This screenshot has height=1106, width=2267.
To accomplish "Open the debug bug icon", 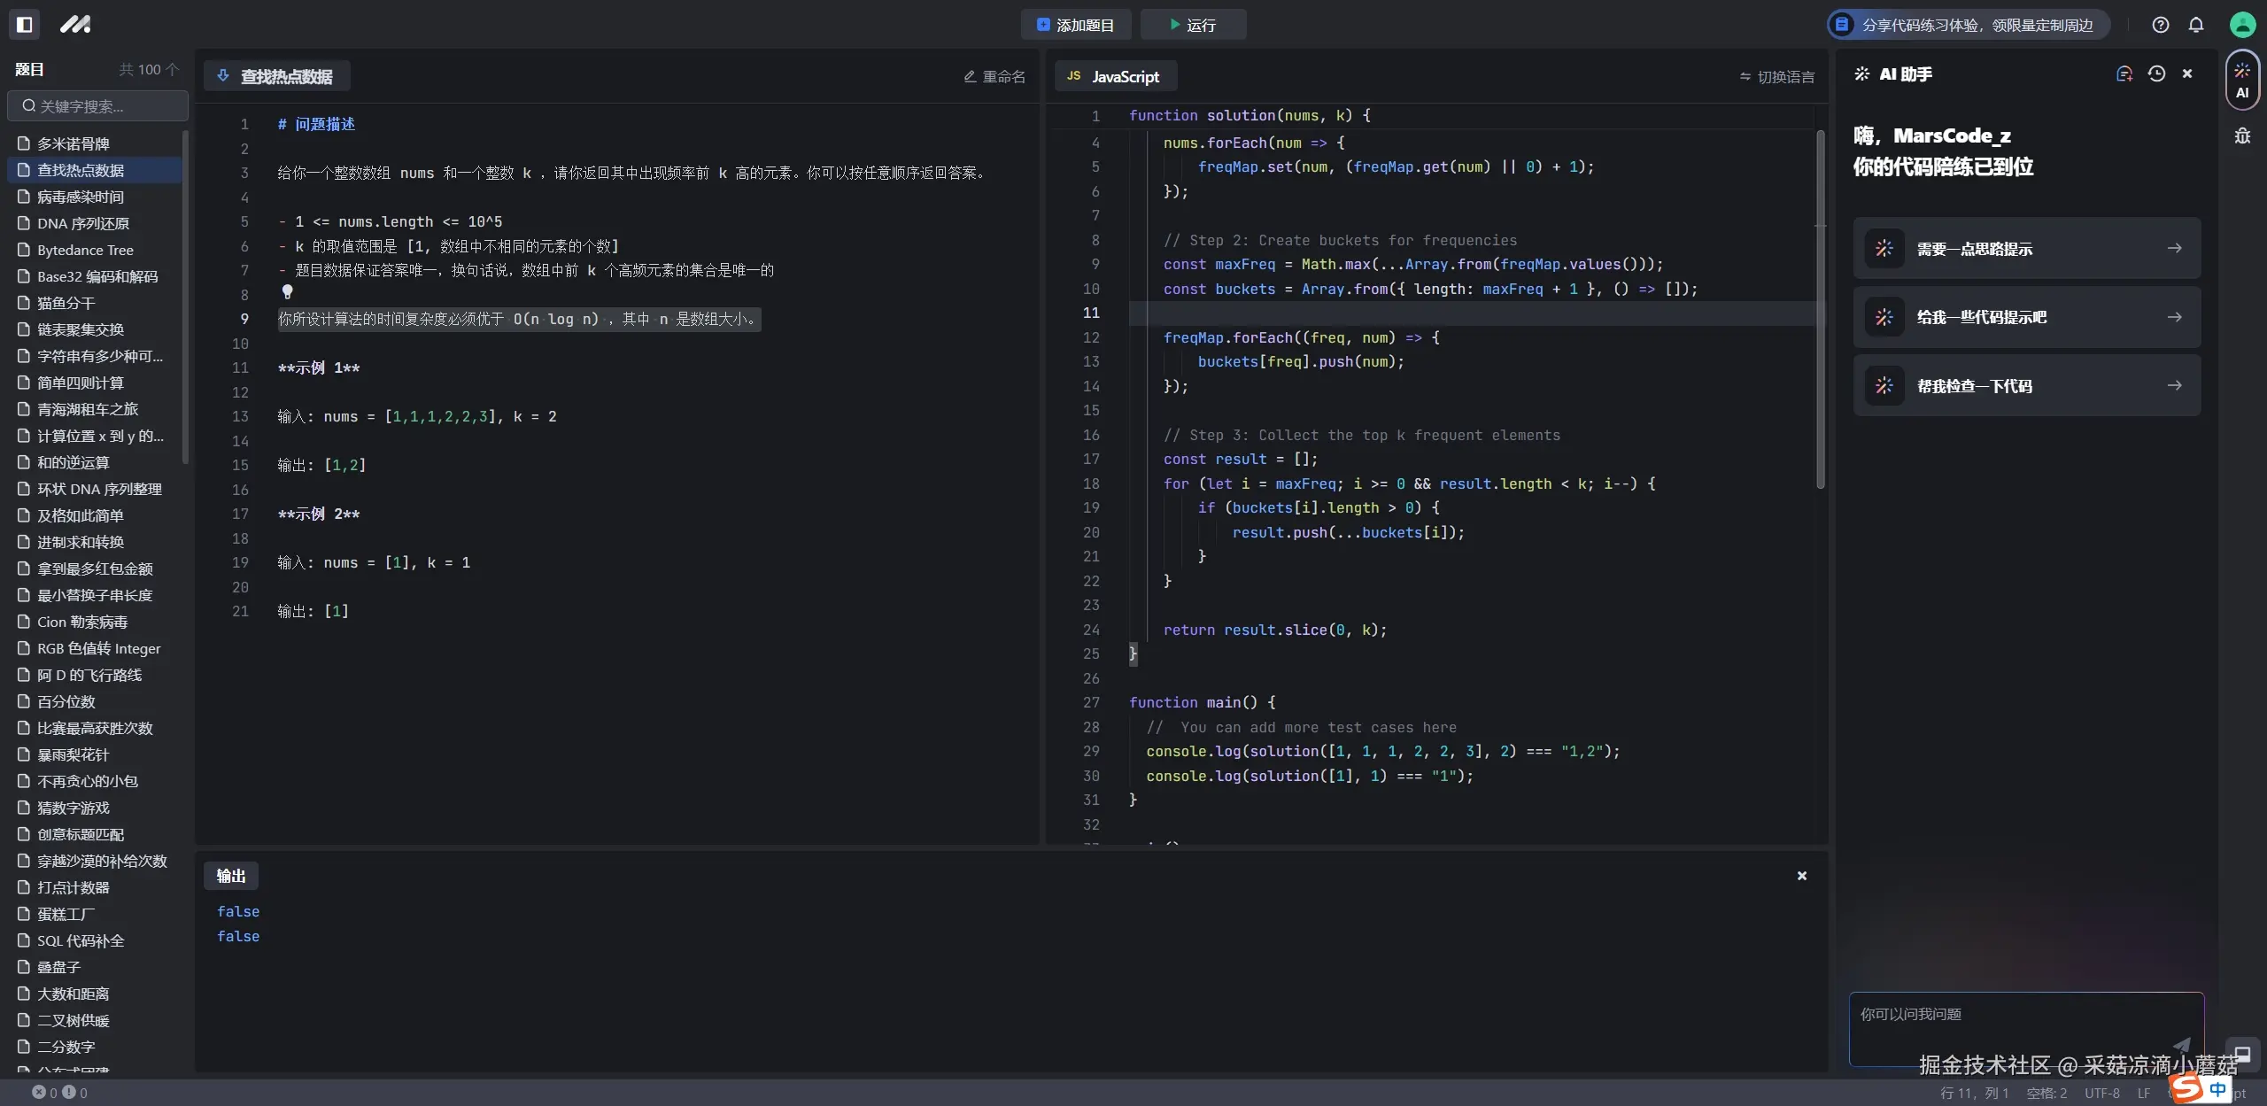I will 2241,135.
